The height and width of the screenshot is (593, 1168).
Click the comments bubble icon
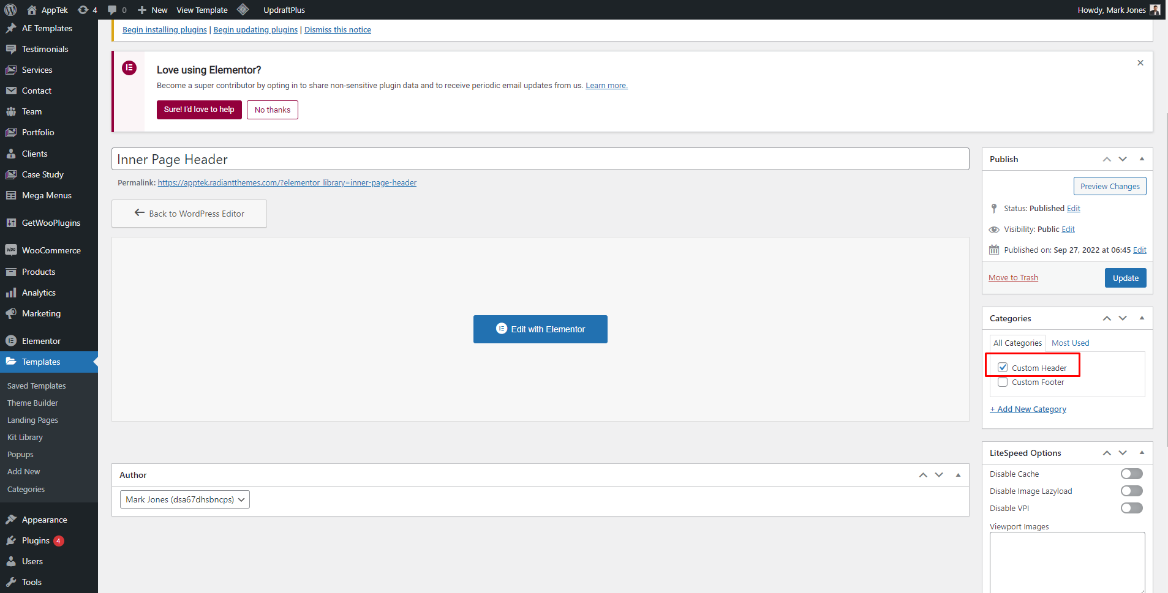coord(112,10)
